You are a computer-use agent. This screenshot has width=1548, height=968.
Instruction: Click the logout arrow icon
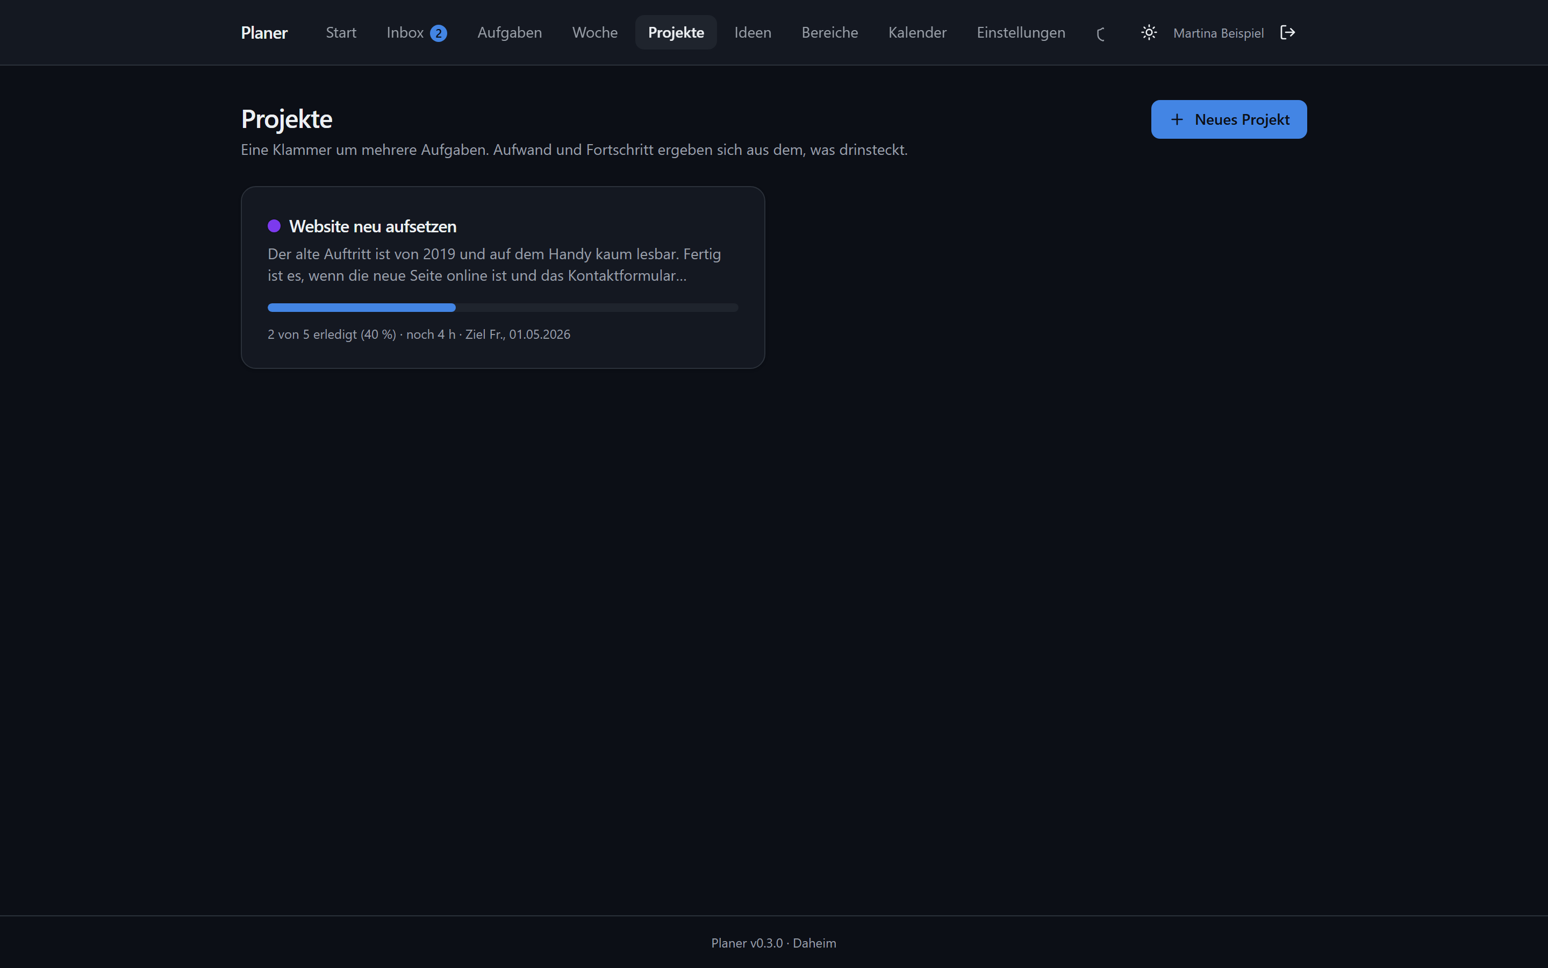coord(1288,33)
